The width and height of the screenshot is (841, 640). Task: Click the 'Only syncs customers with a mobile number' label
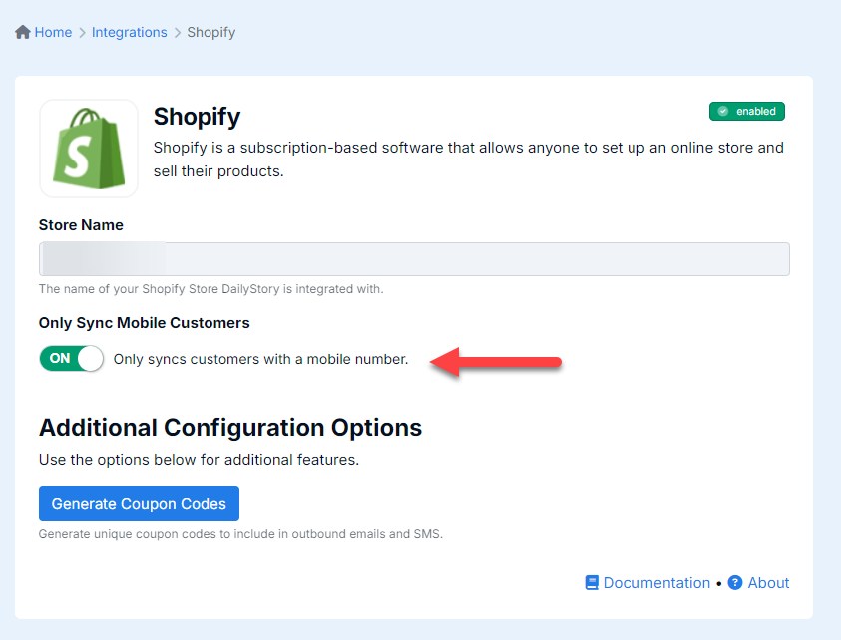[260, 359]
